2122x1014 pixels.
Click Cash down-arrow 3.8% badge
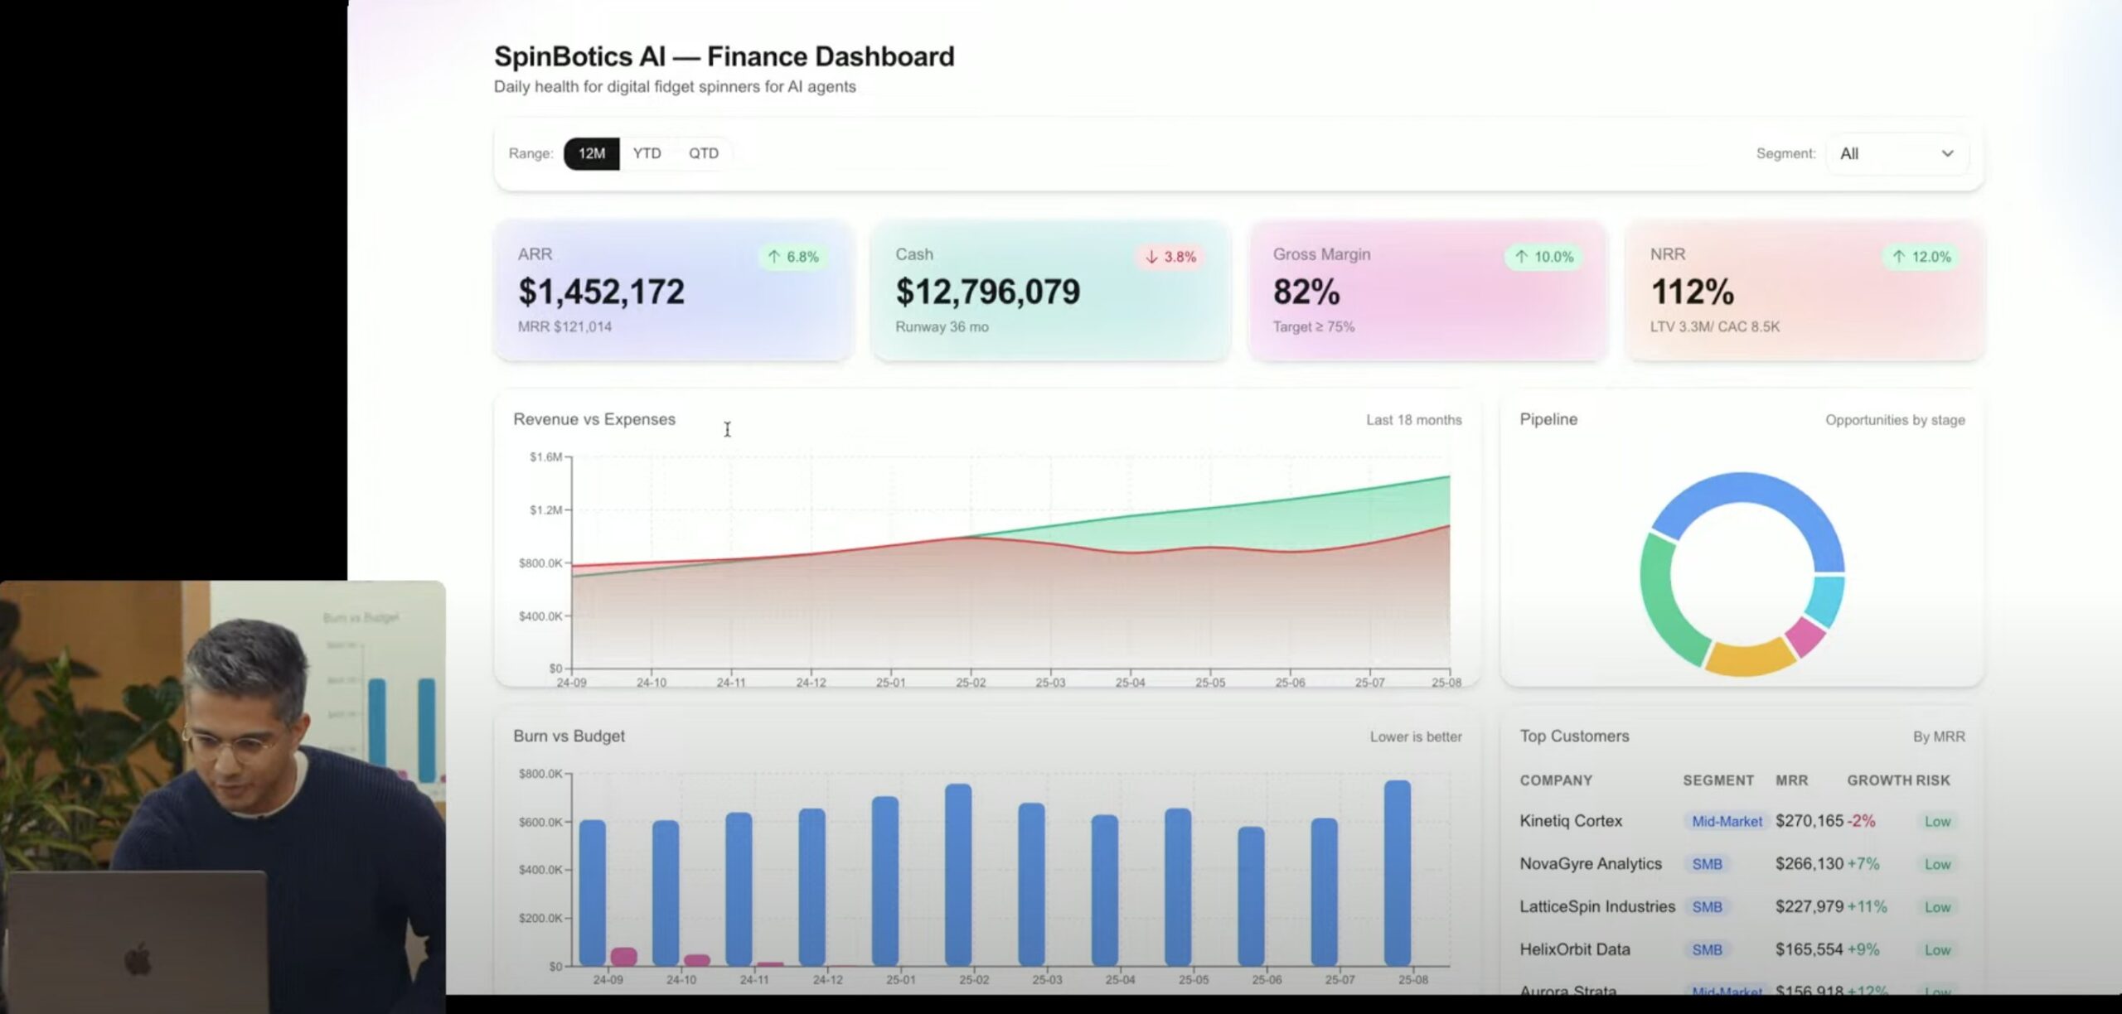1170,257
